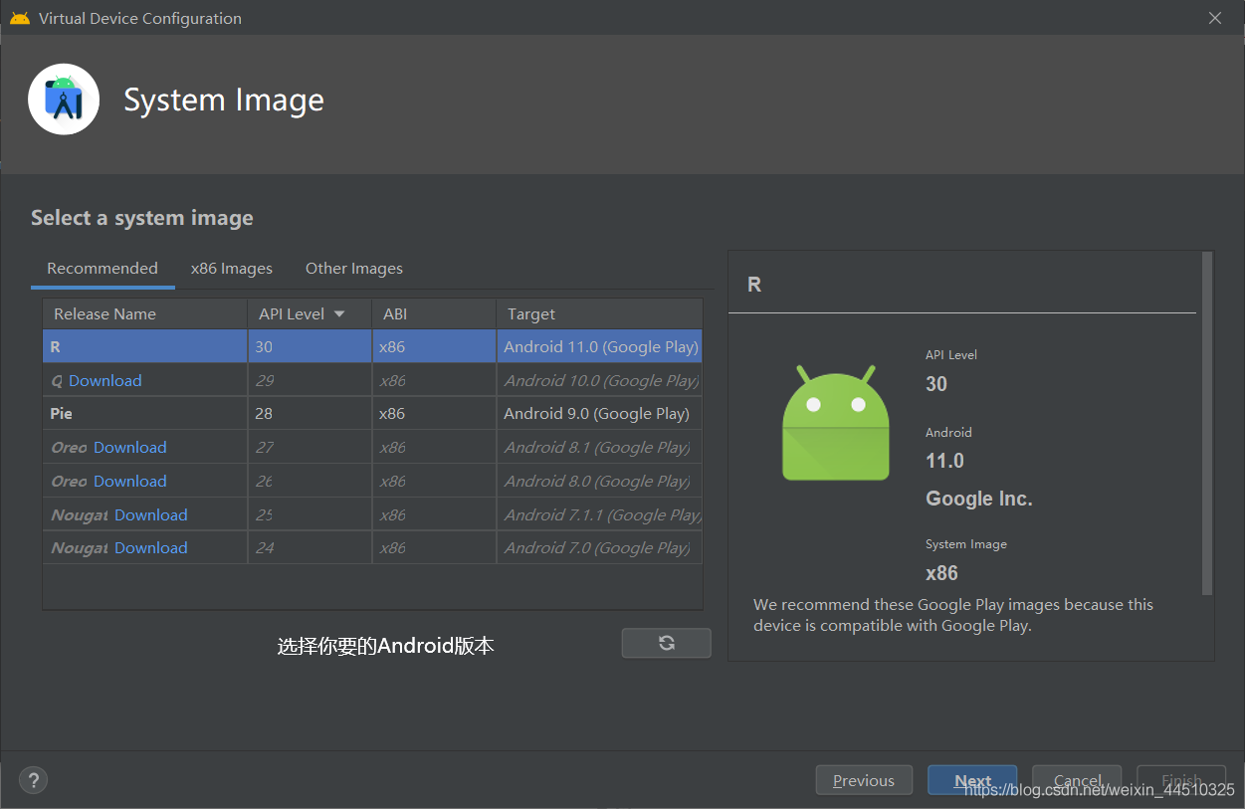Click Android 10.0 (Google Play) target cell
This screenshot has width=1245, height=809.
pyautogui.click(x=600, y=381)
